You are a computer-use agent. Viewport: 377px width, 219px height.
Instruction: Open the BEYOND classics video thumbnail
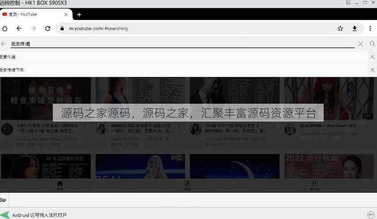(x=235, y=98)
